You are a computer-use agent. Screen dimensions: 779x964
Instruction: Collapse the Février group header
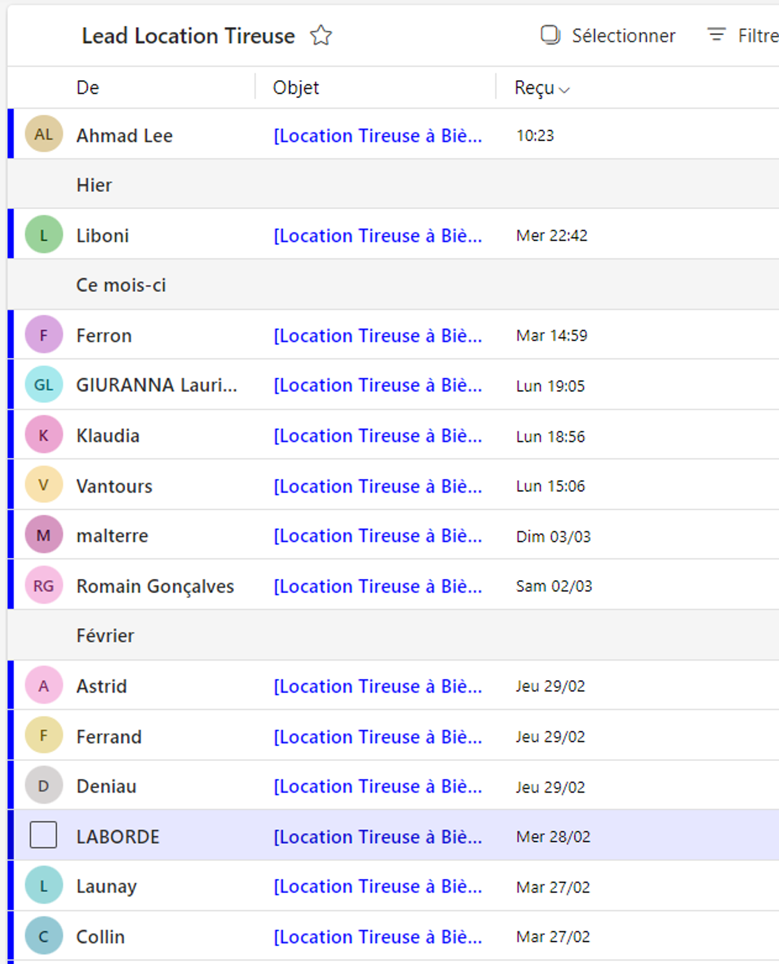click(x=105, y=636)
